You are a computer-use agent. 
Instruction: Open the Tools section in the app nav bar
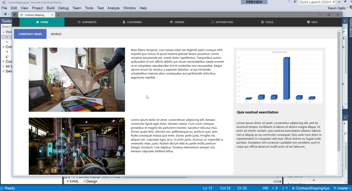coord(267,22)
